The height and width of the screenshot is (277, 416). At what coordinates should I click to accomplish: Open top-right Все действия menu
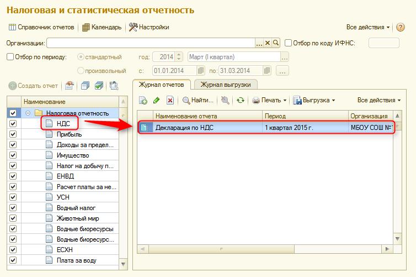(x=367, y=27)
